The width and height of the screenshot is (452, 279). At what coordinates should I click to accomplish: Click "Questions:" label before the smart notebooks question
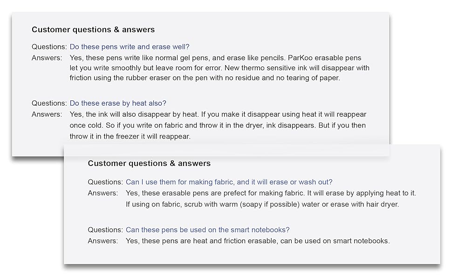105,230
